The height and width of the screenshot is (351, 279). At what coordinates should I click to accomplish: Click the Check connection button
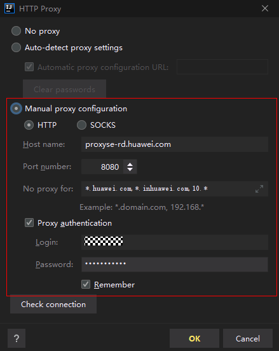tap(53, 305)
